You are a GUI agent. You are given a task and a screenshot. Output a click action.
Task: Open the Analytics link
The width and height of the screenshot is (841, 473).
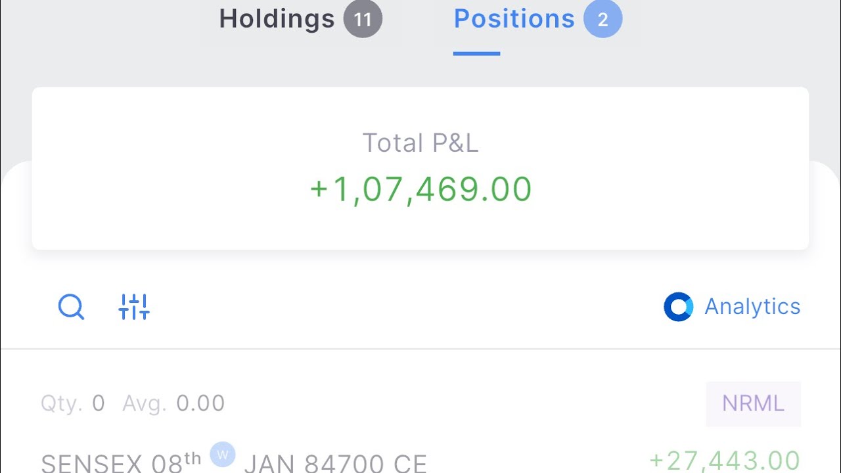pos(752,307)
